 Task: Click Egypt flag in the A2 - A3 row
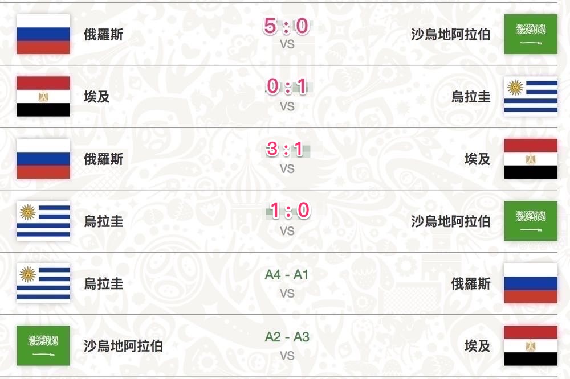(x=530, y=345)
